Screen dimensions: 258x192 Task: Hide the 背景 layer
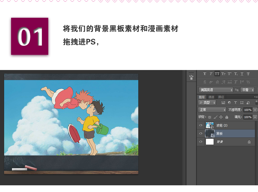[201, 142]
